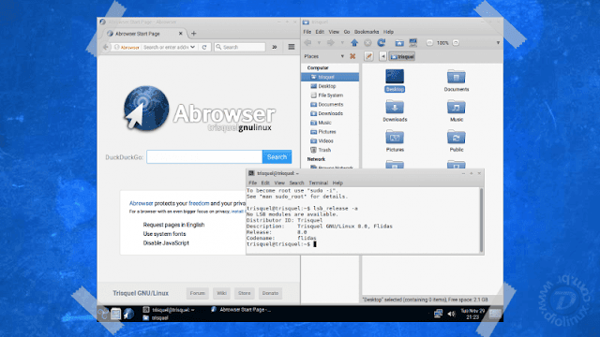Screen dimensions: 600x337
Task: Follow the Abrowser link in privacy notice
Action: [142, 203]
